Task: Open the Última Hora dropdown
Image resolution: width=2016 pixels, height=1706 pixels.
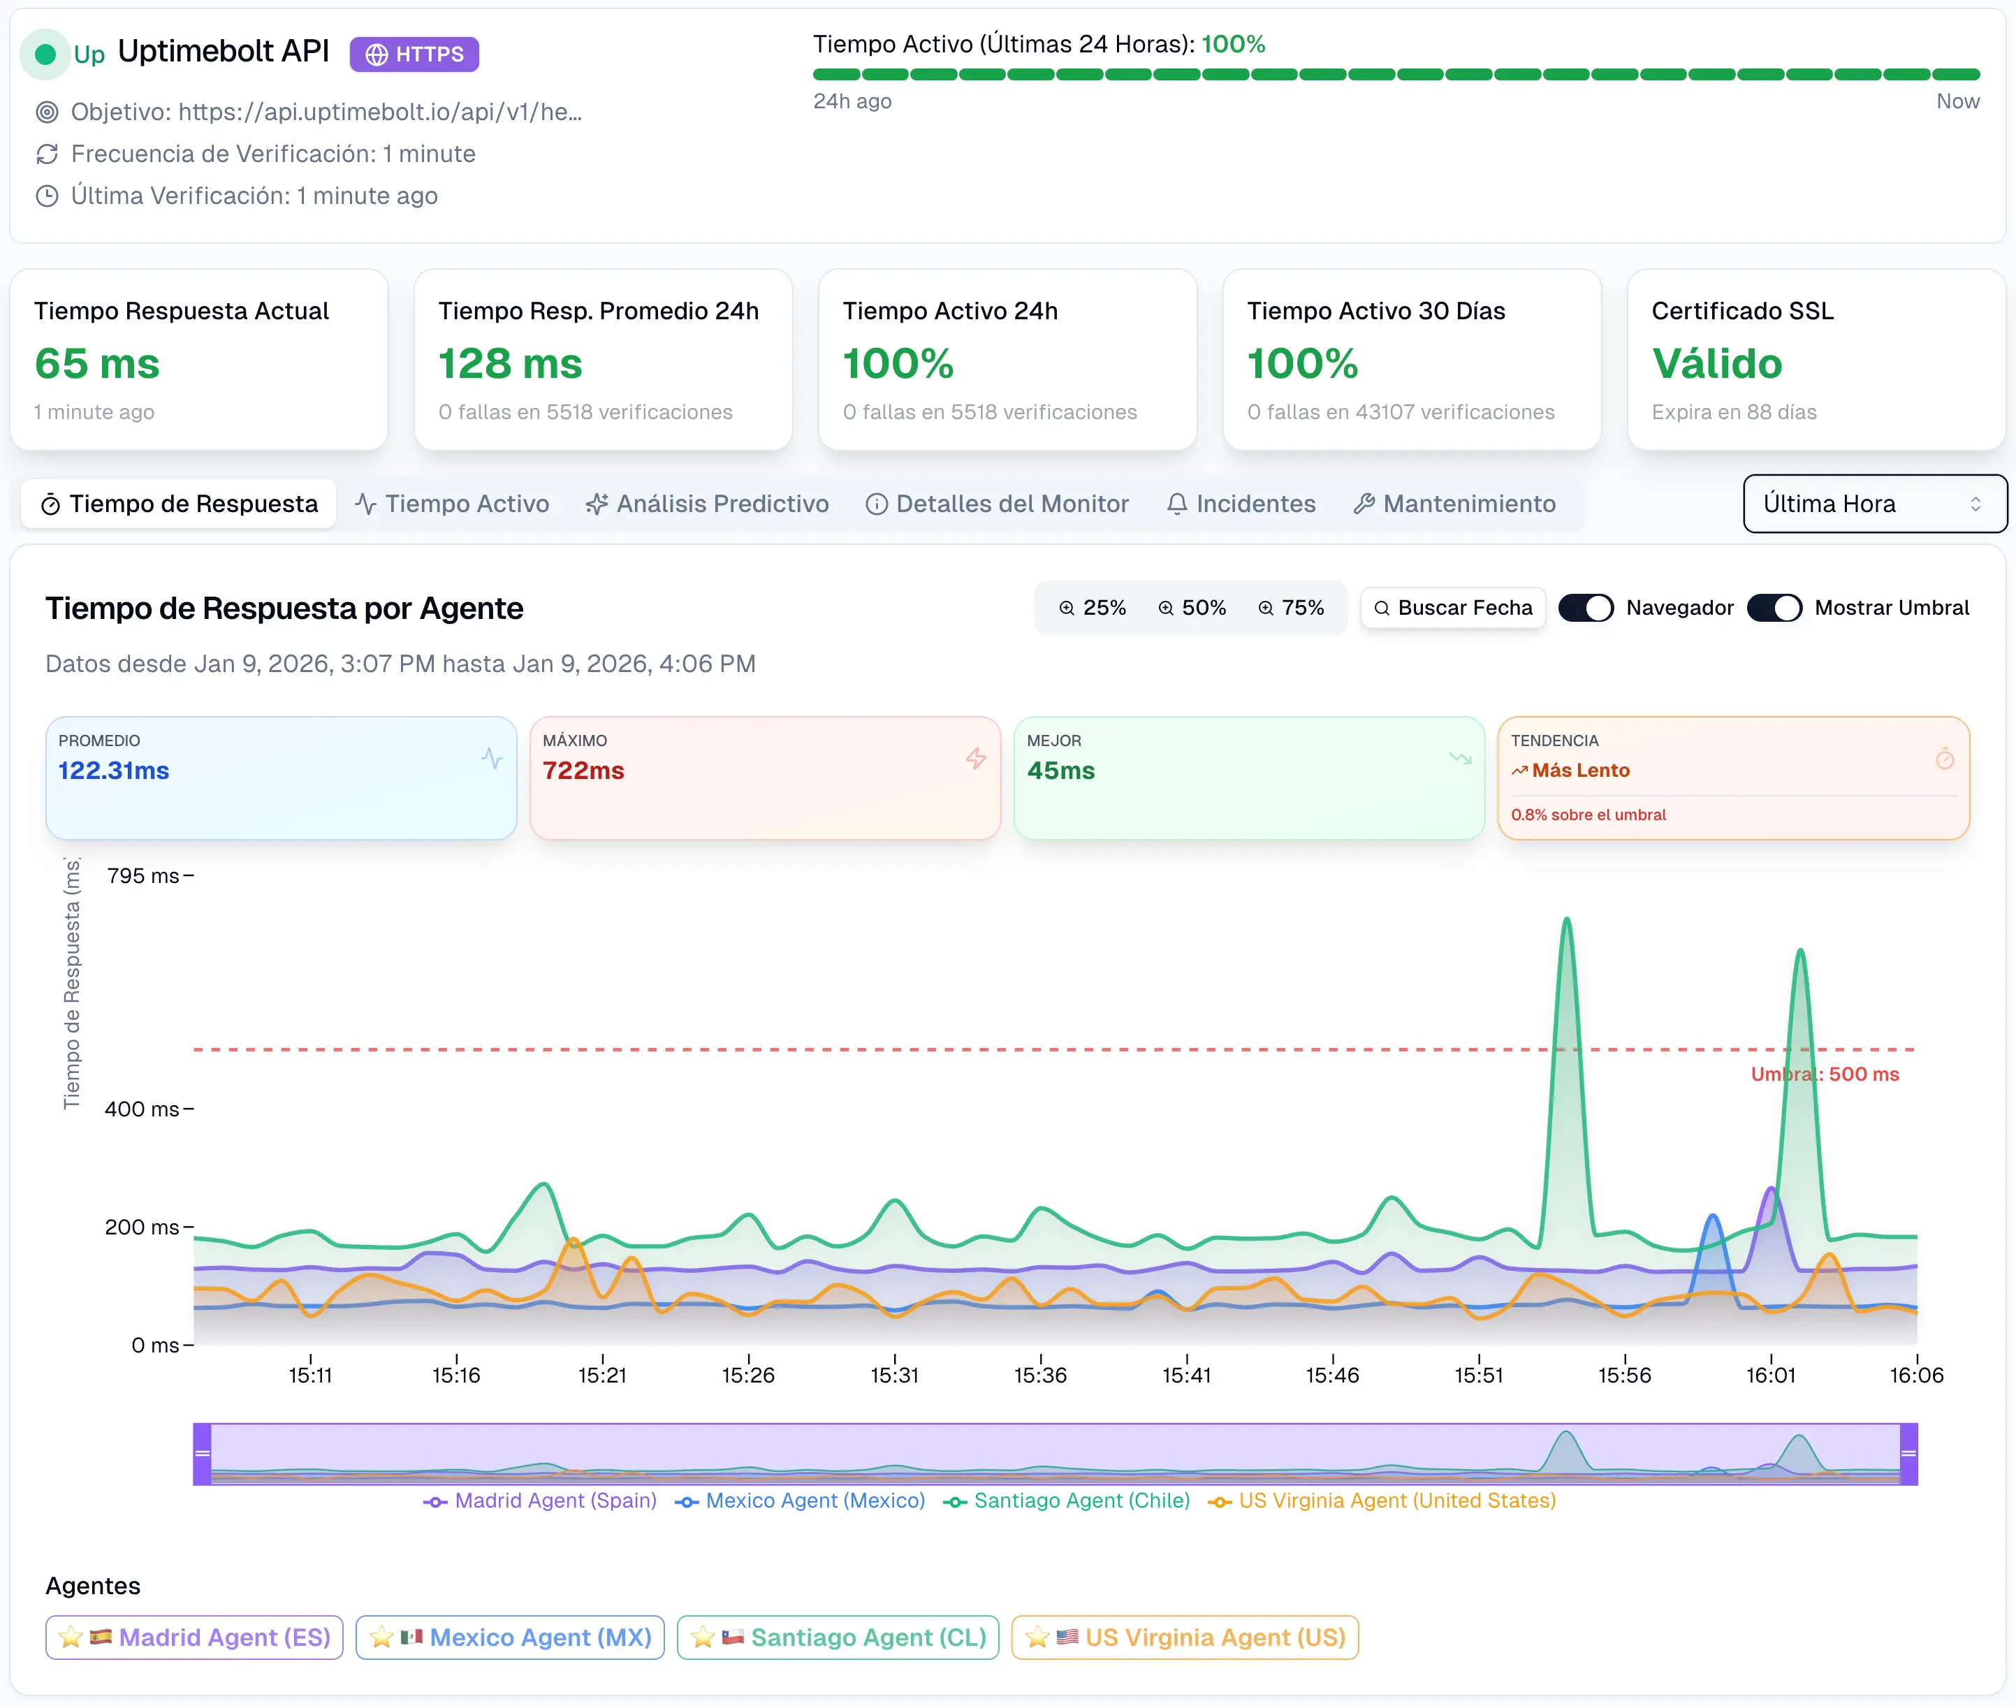Action: tap(1874, 504)
